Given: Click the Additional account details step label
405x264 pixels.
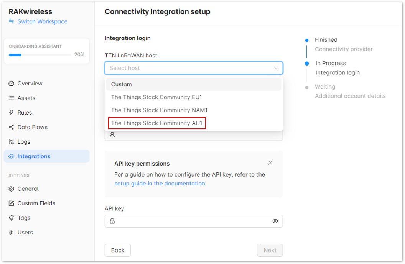Looking at the screenshot, I should pyautogui.click(x=350, y=96).
